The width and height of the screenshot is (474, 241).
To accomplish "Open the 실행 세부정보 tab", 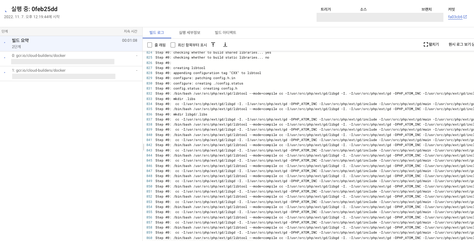I will pos(189,33).
